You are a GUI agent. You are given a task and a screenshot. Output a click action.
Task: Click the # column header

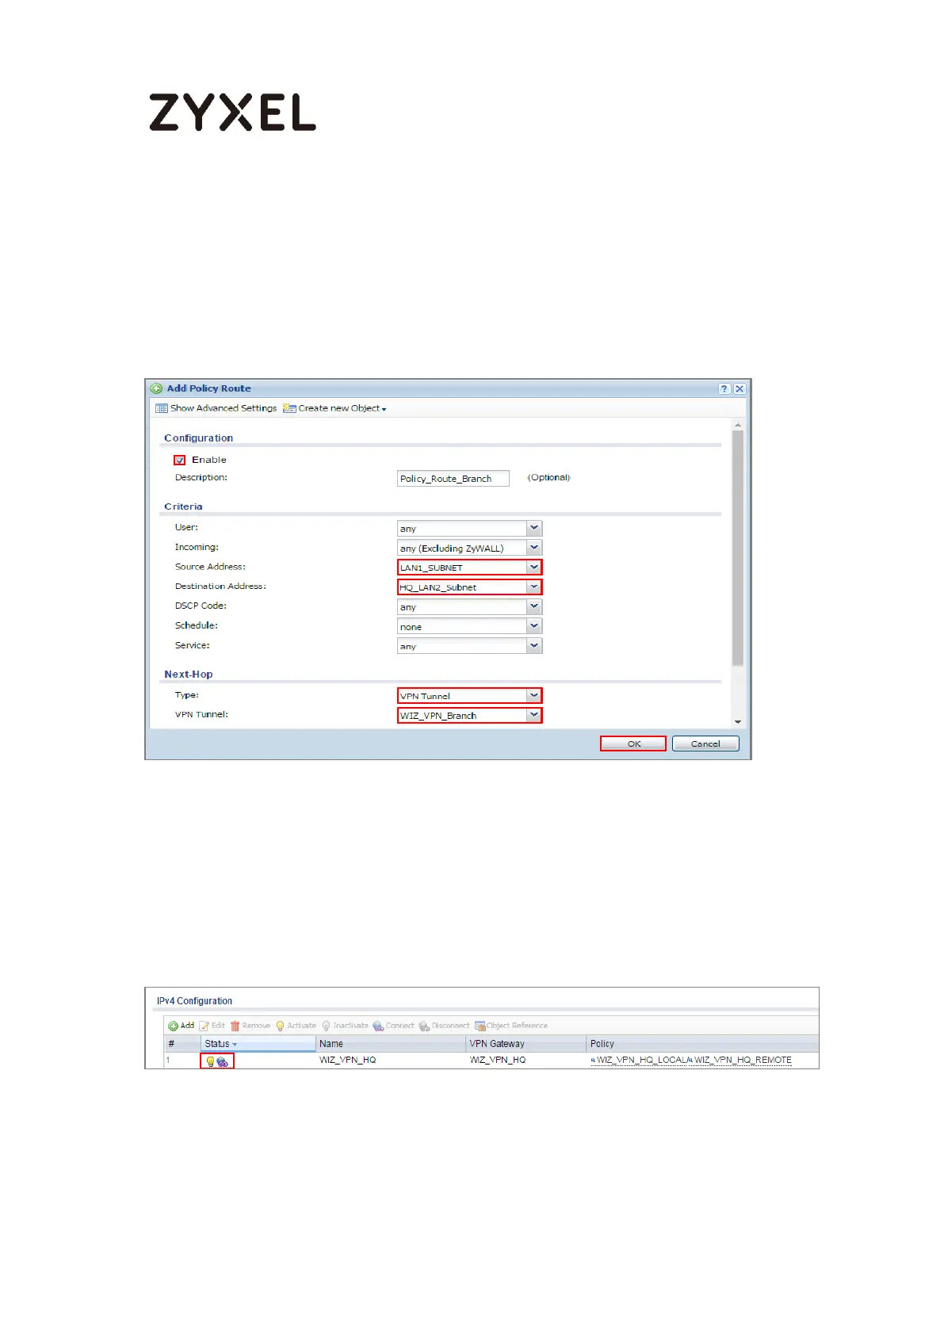pyautogui.click(x=182, y=1044)
